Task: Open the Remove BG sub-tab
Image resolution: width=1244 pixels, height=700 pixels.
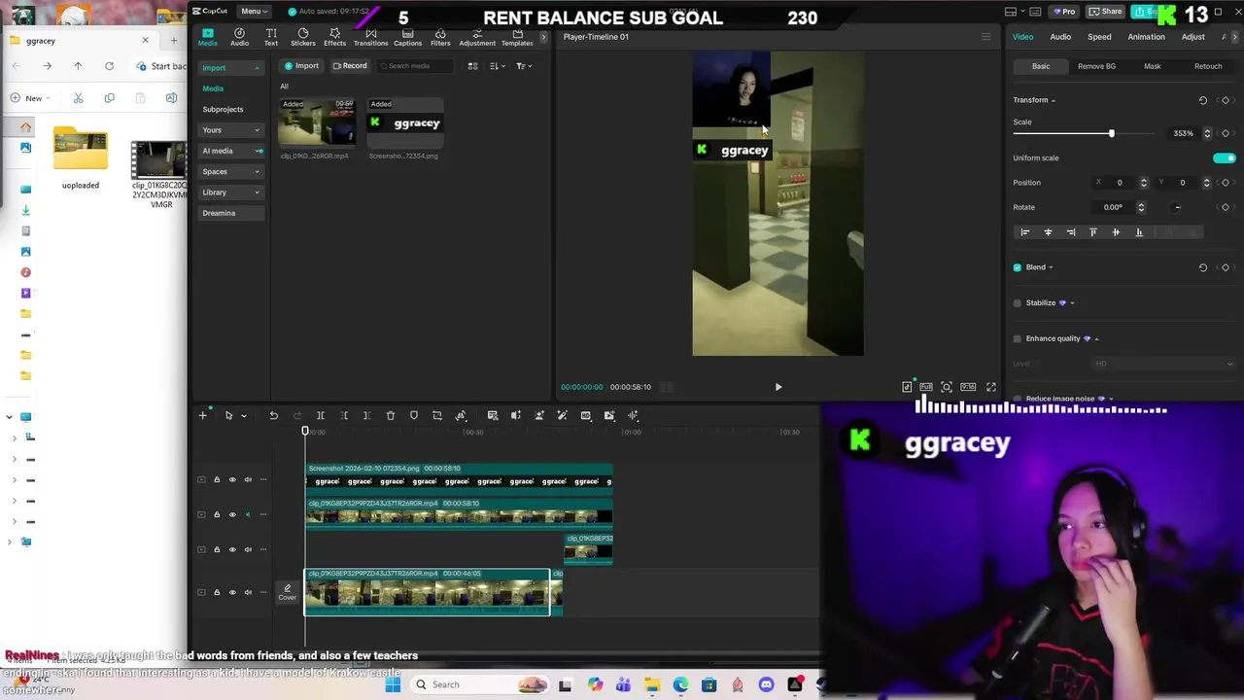Action: coord(1096,66)
